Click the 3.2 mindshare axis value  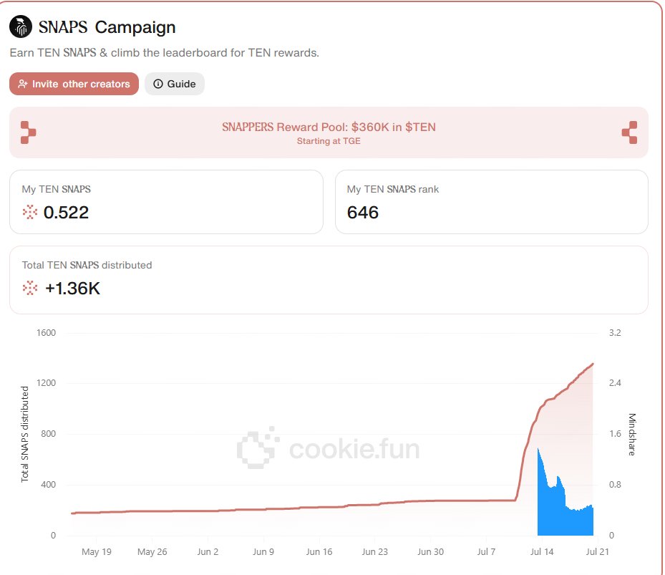(615, 333)
